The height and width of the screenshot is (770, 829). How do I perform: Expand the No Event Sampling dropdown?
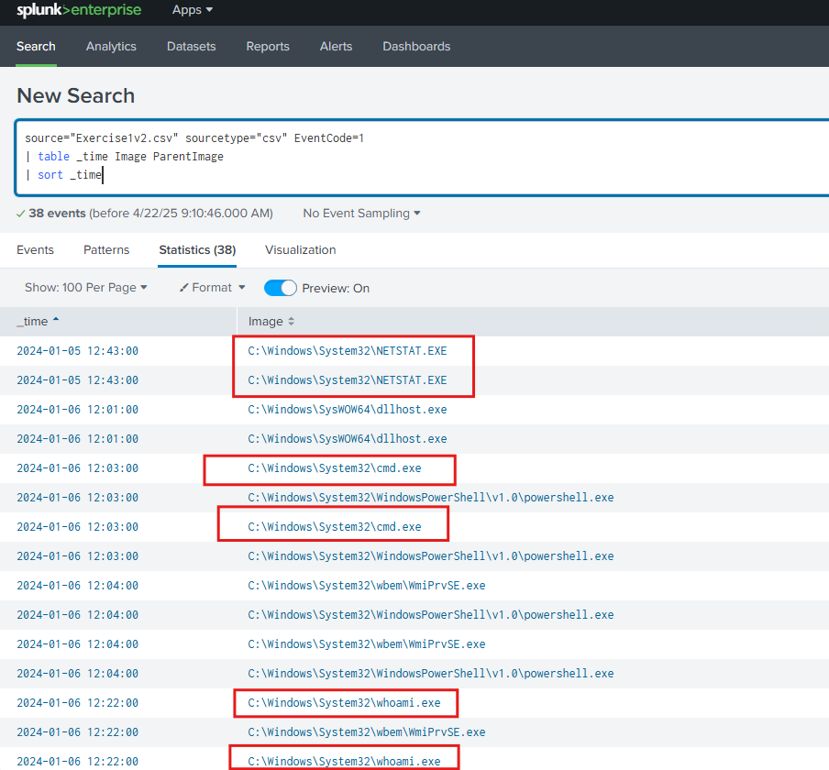[361, 214]
